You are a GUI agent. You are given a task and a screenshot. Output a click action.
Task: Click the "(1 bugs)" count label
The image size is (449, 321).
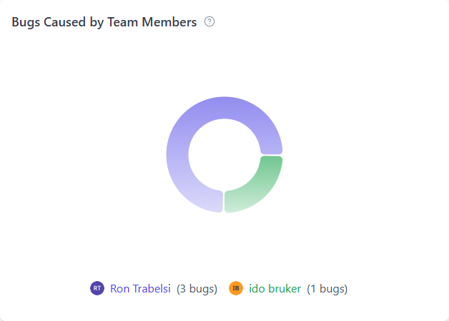pos(327,289)
